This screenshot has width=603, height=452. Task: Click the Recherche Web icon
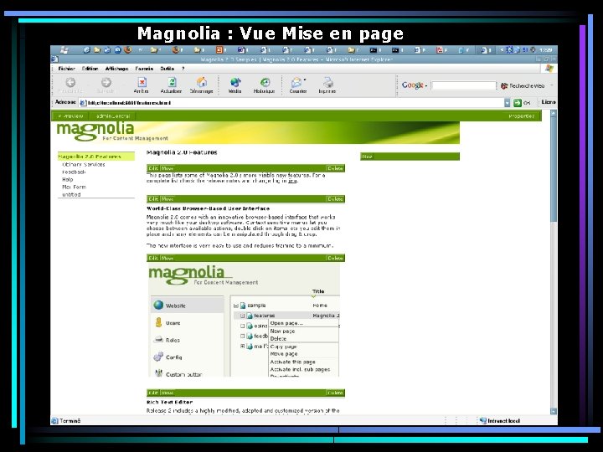[504, 85]
